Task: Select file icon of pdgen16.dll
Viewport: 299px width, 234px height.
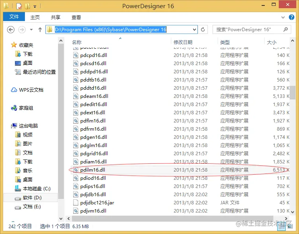Action: pos(76,137)
